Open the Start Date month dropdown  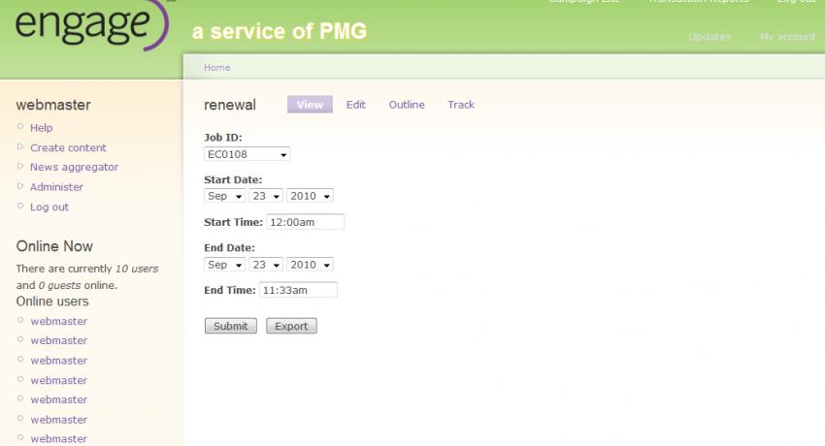click(x=224, y=196)
